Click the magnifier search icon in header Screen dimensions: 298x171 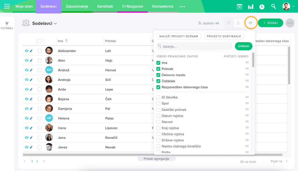(x=274, y=6)
